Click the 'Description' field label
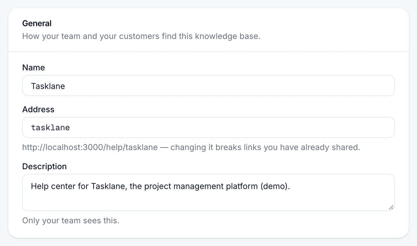The image size is (417, 246). click(x=45, y=166)
